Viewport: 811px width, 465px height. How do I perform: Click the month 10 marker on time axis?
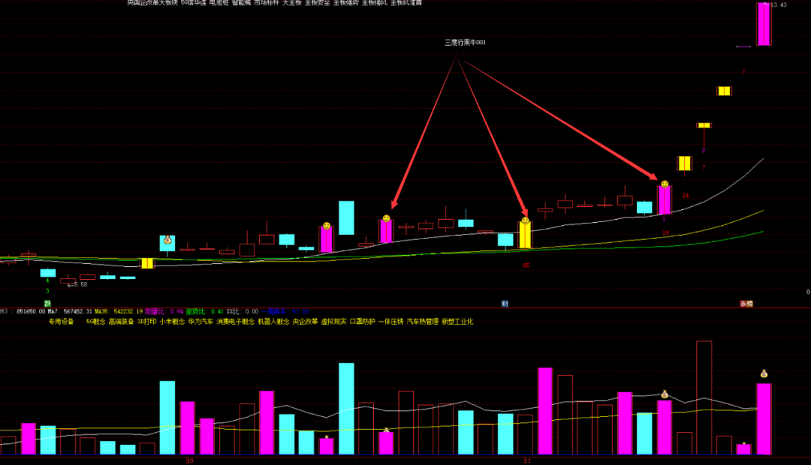click(190, 460)
